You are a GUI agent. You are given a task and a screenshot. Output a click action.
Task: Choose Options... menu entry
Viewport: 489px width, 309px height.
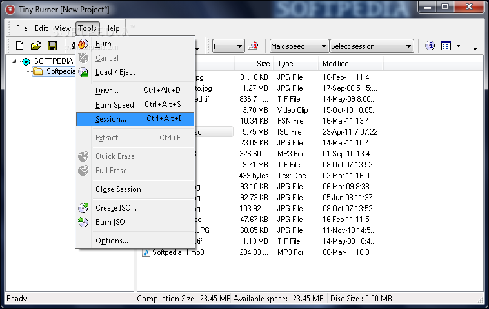pyautogui.click(x=135, y=241)
